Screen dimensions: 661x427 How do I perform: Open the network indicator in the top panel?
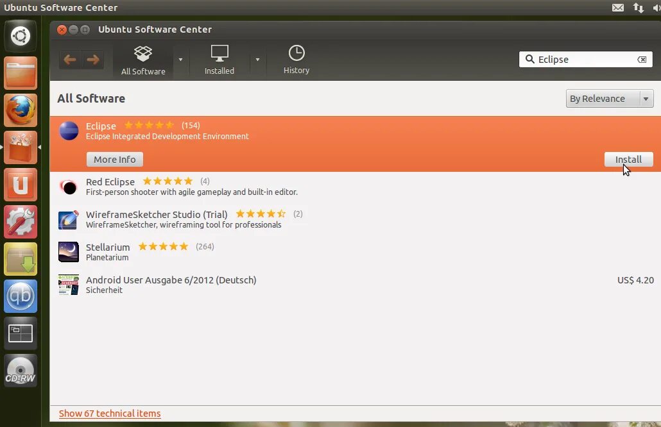[x=639, y=8]
